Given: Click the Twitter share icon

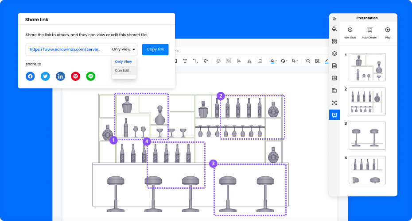Looking at the screenshot, I should pos(45,76).
